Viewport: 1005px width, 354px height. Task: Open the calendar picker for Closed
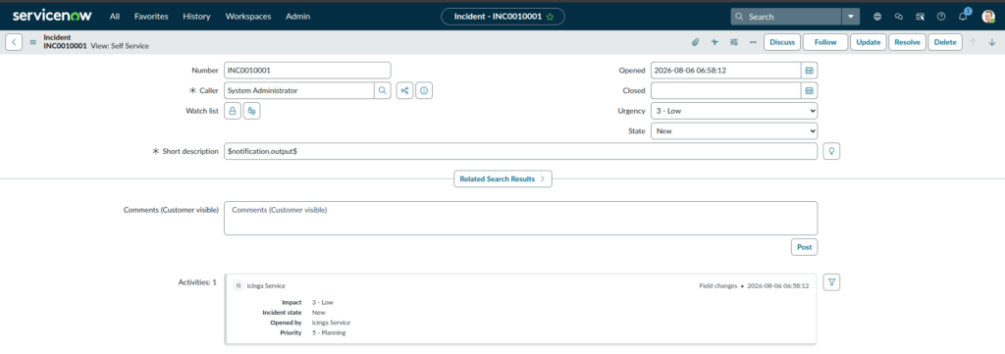click(x=810, y=91)
